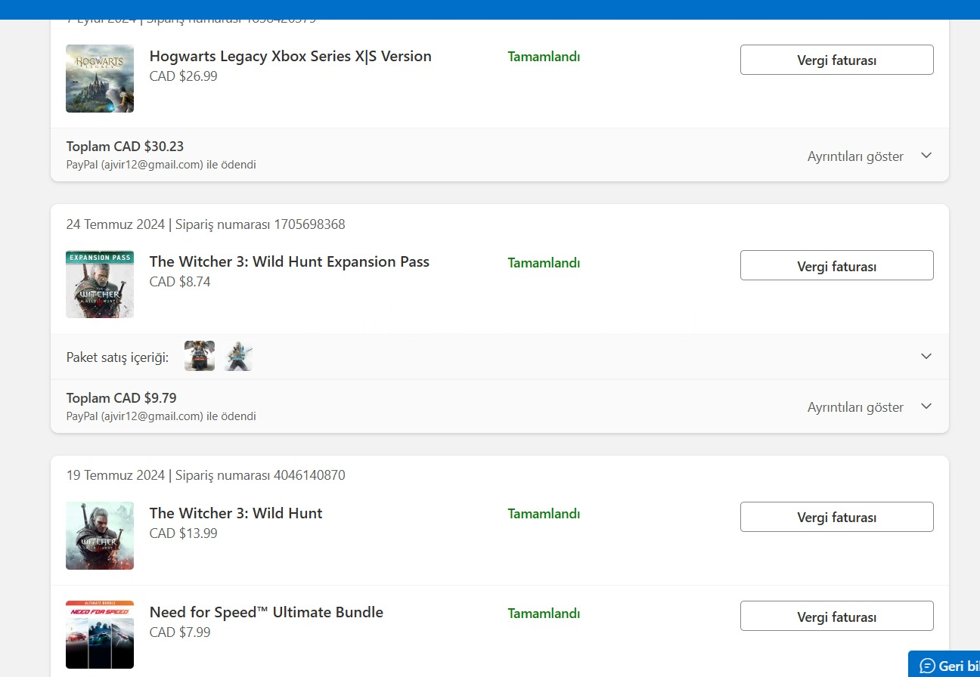Click Tamamlandı status for Witcher 3 Expansion Pass
This screenshot has height=677, width=980.
pyautogui.click(x=544, y=263)
